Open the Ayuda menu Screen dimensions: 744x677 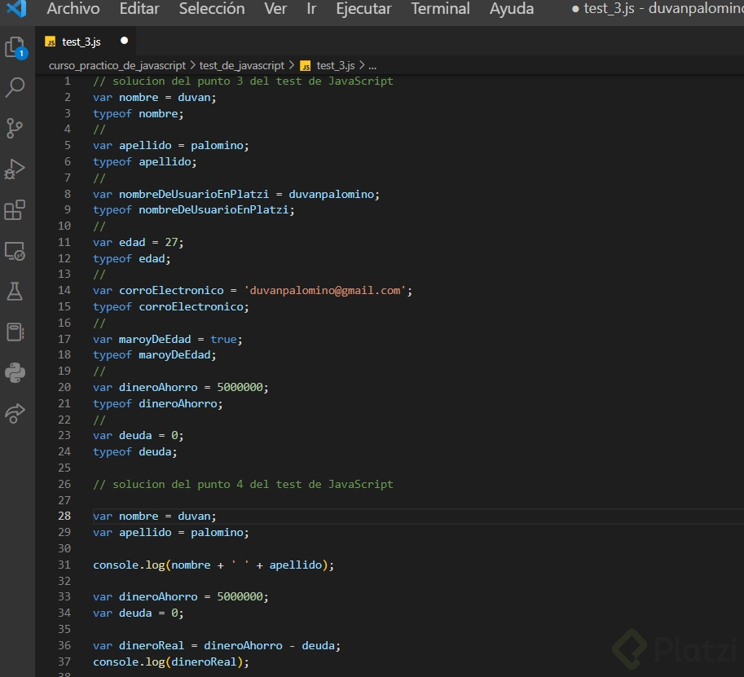512,8
